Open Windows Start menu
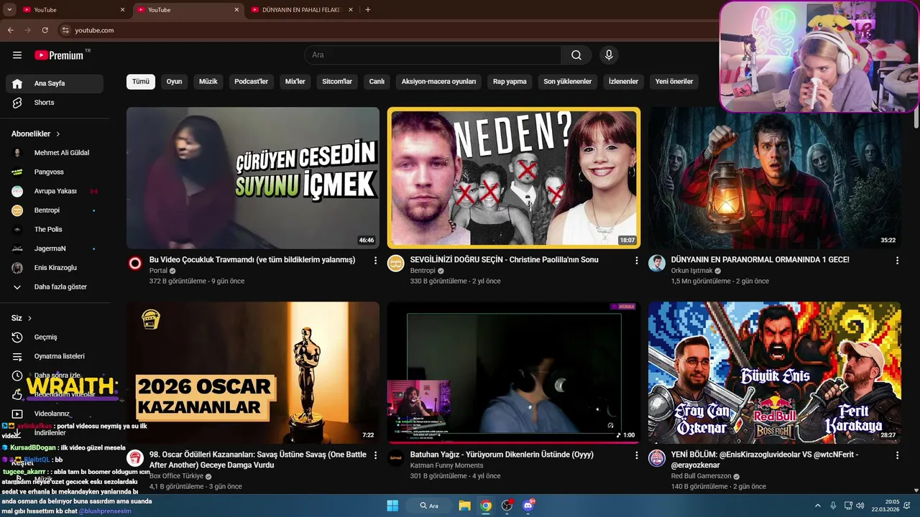The image size is (920, 517). [x=392, y=506]
